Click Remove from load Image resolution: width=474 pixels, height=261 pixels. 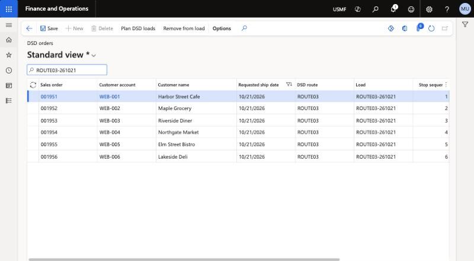point(184,28)
